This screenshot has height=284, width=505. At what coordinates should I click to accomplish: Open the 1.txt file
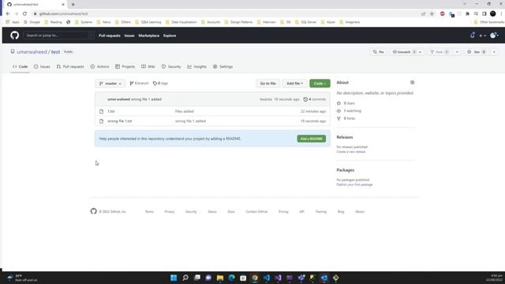[x=111, y=111]
